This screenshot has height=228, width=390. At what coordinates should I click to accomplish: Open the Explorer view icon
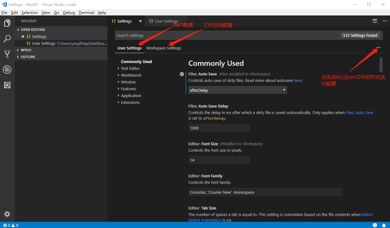[x=7, y=23]
